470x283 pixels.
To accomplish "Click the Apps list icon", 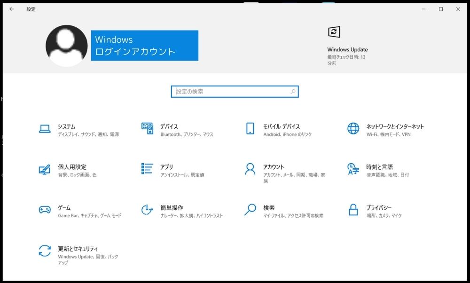I will (147, 169).
